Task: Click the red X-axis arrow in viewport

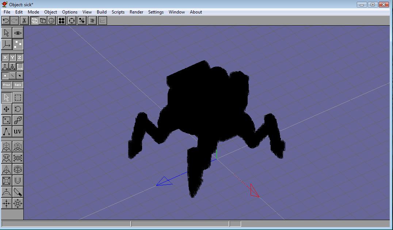Action: point(255,191)
